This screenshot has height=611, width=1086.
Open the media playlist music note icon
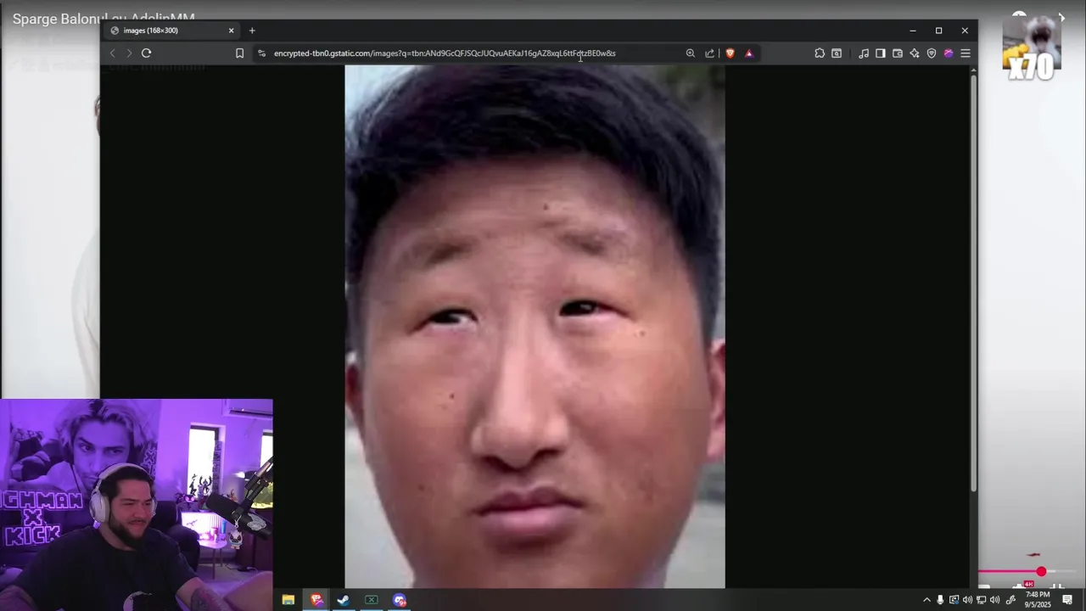864,53
